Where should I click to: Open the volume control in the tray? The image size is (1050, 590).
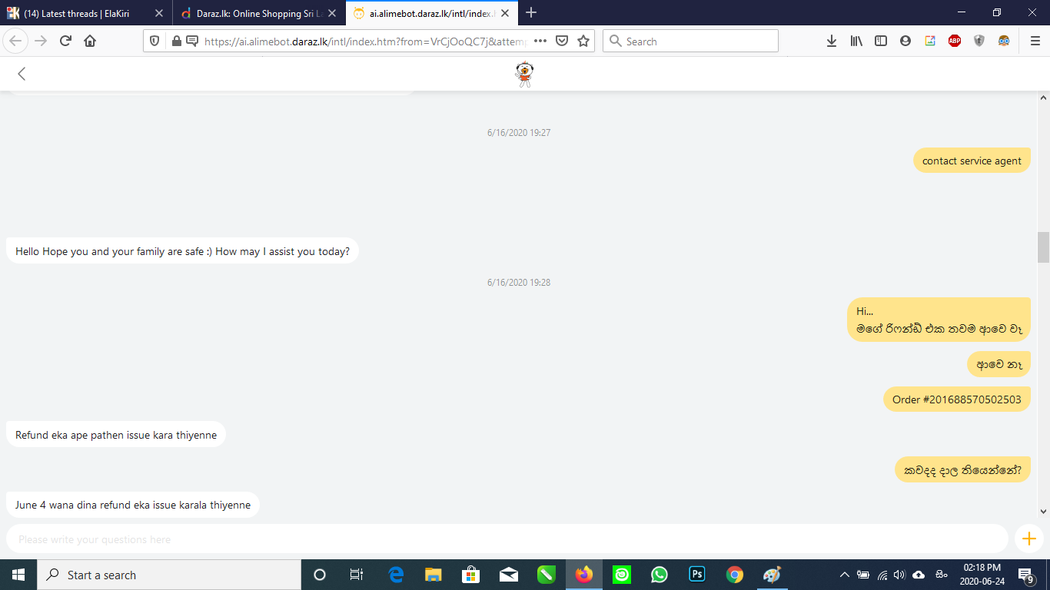pyautogui.click(x=899, y=575)
